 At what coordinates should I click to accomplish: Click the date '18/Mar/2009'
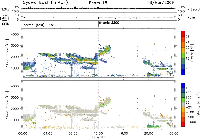click(x=161, y=3)
